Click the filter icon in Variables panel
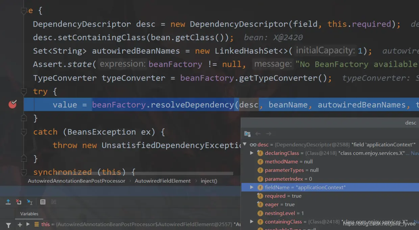 [8, 225]
